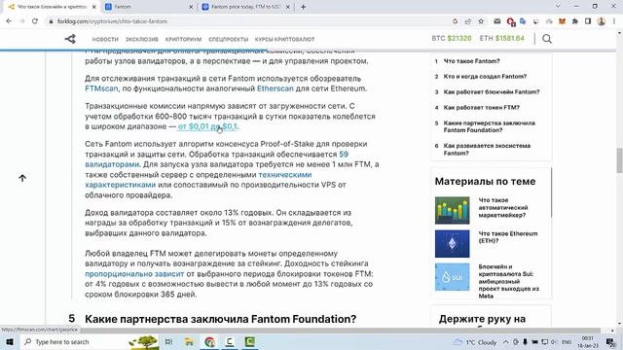Open the site search magnifier
Image resolution: width=623 pixels, height=350 pixels.
coord(547,39)
